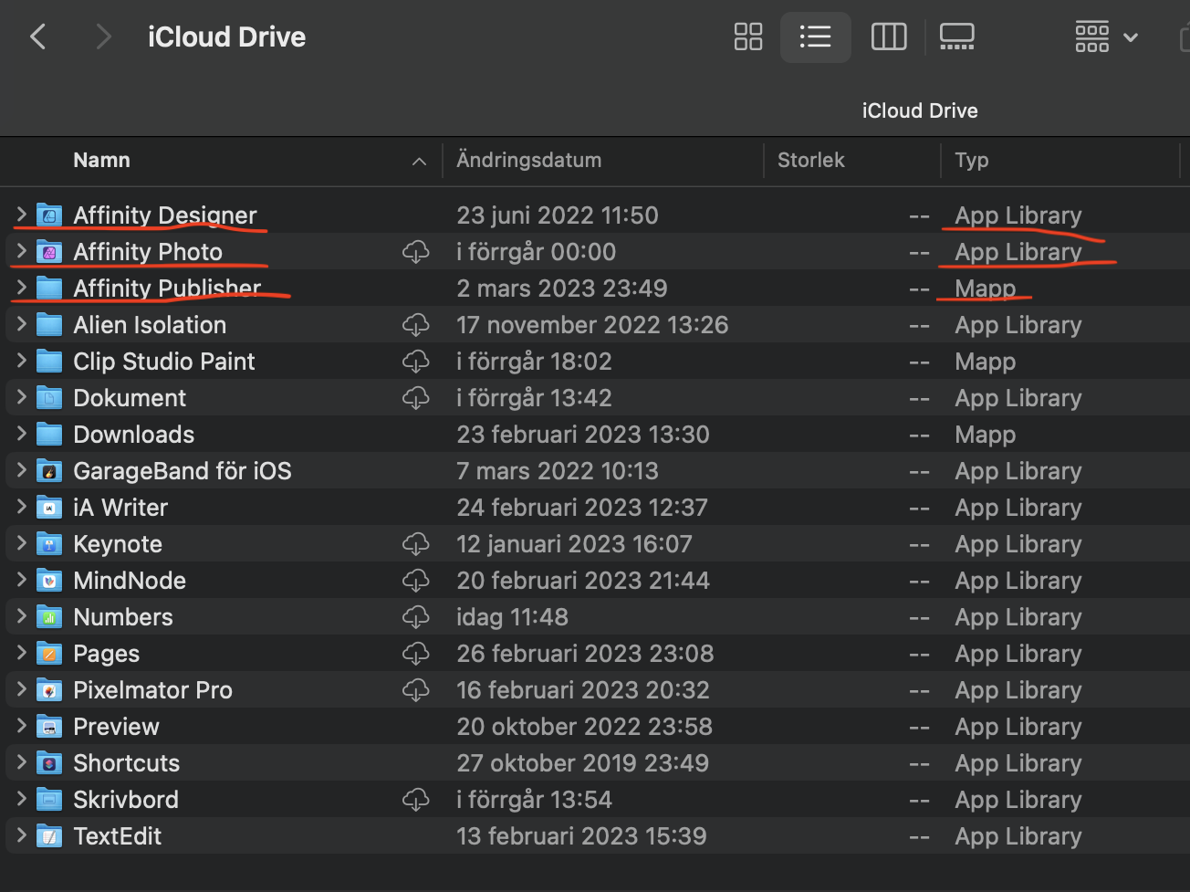Open the group-by dropdown in toolbar
This screenshot has width=1190, height=892.
tap(1106, 37)
